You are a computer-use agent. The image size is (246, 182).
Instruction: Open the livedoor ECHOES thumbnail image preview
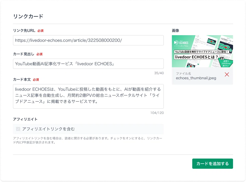click(202, 51)
